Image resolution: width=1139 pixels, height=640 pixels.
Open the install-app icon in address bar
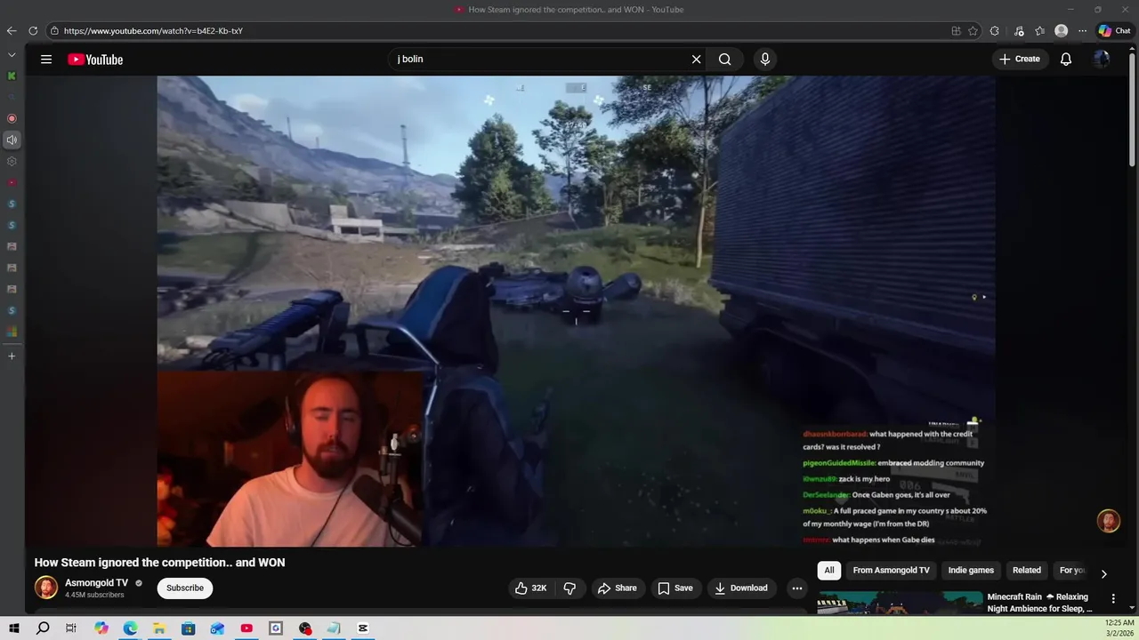956,30
